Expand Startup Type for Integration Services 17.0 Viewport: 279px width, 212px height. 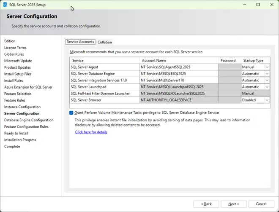(x=267, y=80)
